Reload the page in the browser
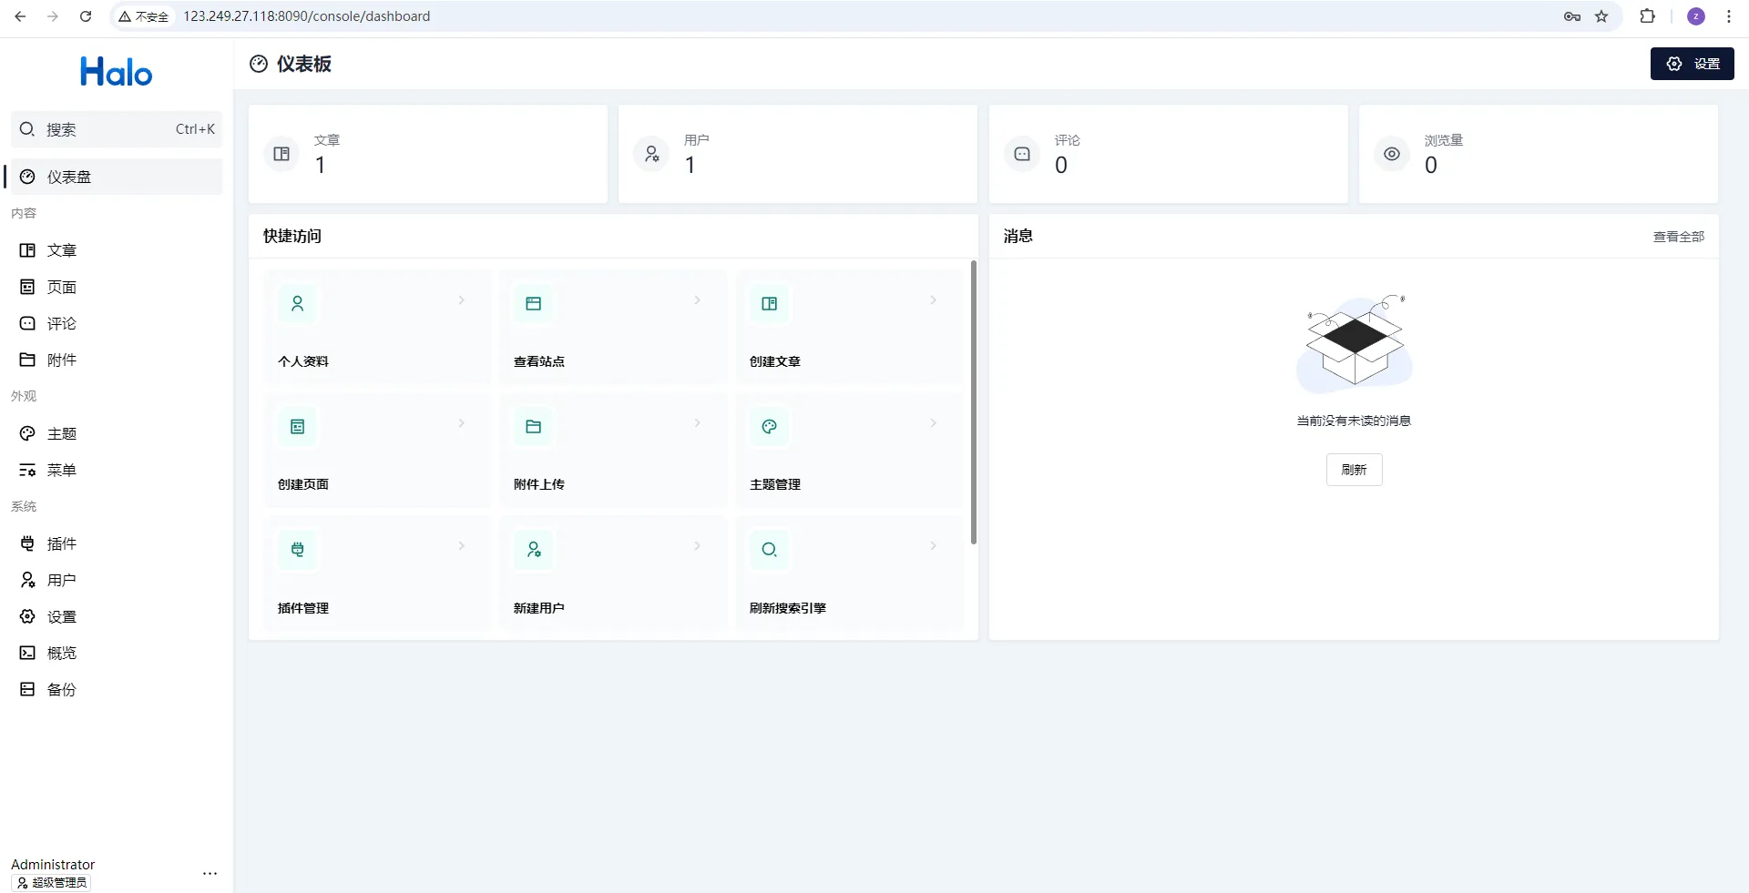The width and height of the screenshot is (1749, 893). (86, 16)
